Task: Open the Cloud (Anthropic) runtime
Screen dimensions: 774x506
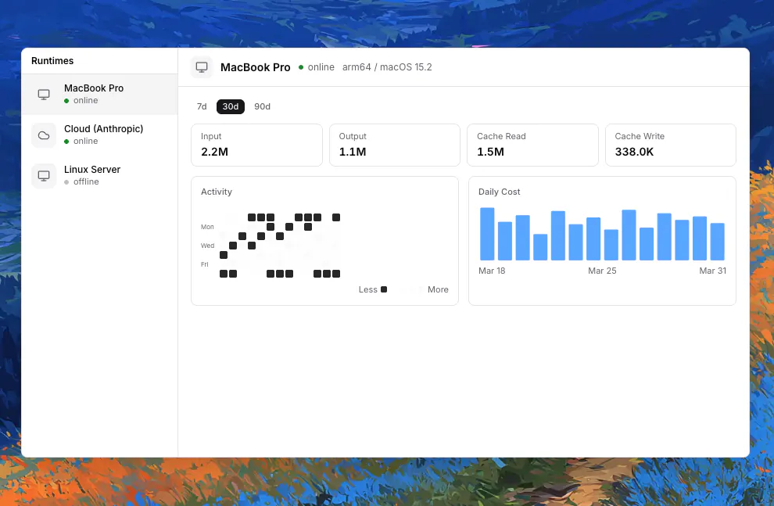Action: pyautogui.click(x=99, y=135)
